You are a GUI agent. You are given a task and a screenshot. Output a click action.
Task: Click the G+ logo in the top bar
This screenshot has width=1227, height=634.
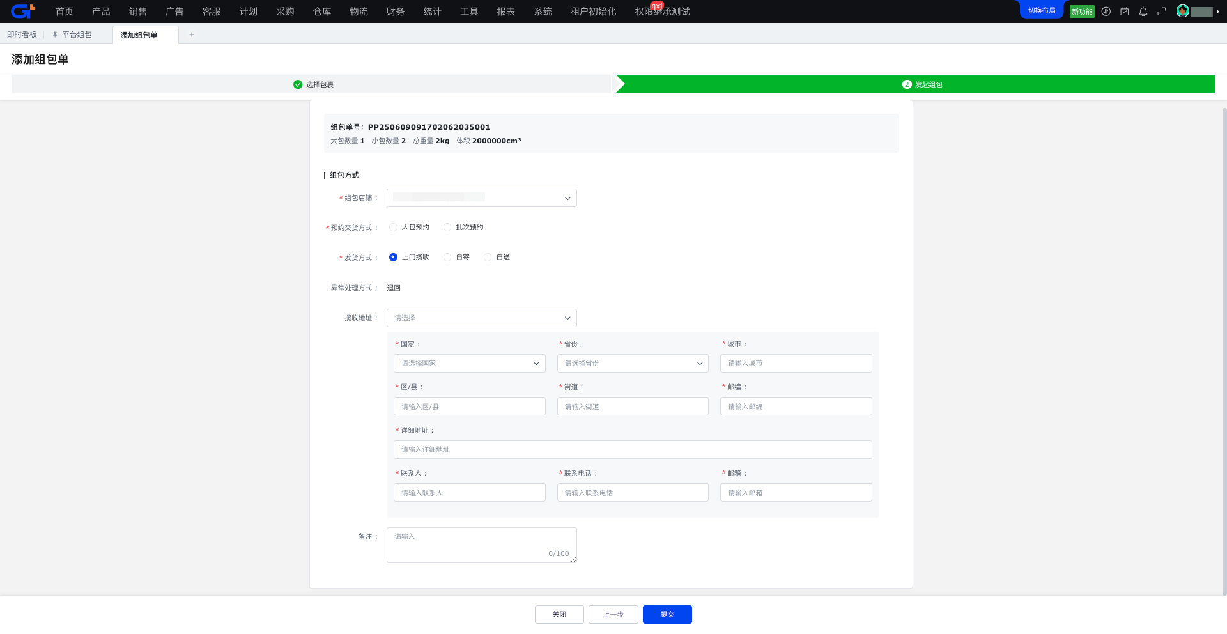(x=22, y=11)
